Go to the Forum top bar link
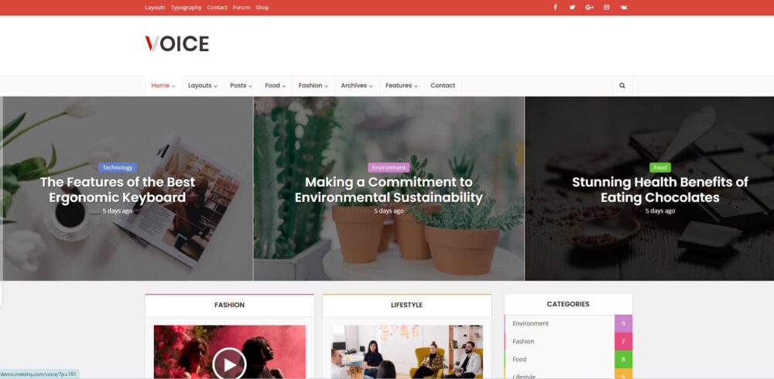The image size is (774, 379). click(241, 8)
